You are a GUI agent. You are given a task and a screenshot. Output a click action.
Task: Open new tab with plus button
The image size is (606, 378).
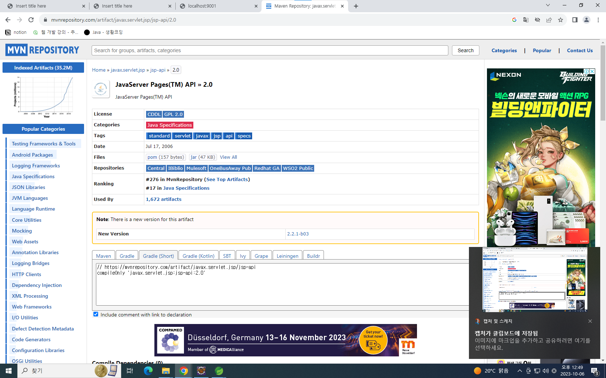click(x=356, y=6)
